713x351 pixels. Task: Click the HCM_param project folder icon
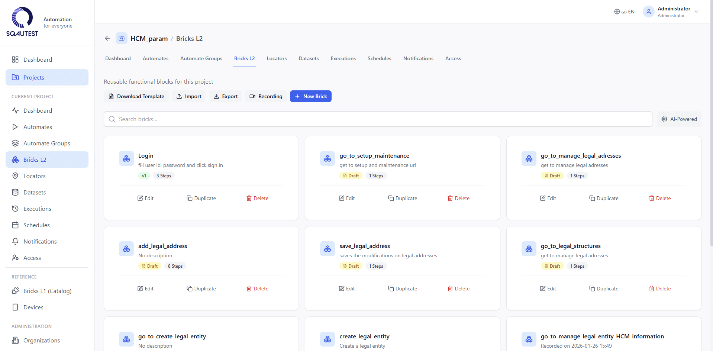click(122, 38)
